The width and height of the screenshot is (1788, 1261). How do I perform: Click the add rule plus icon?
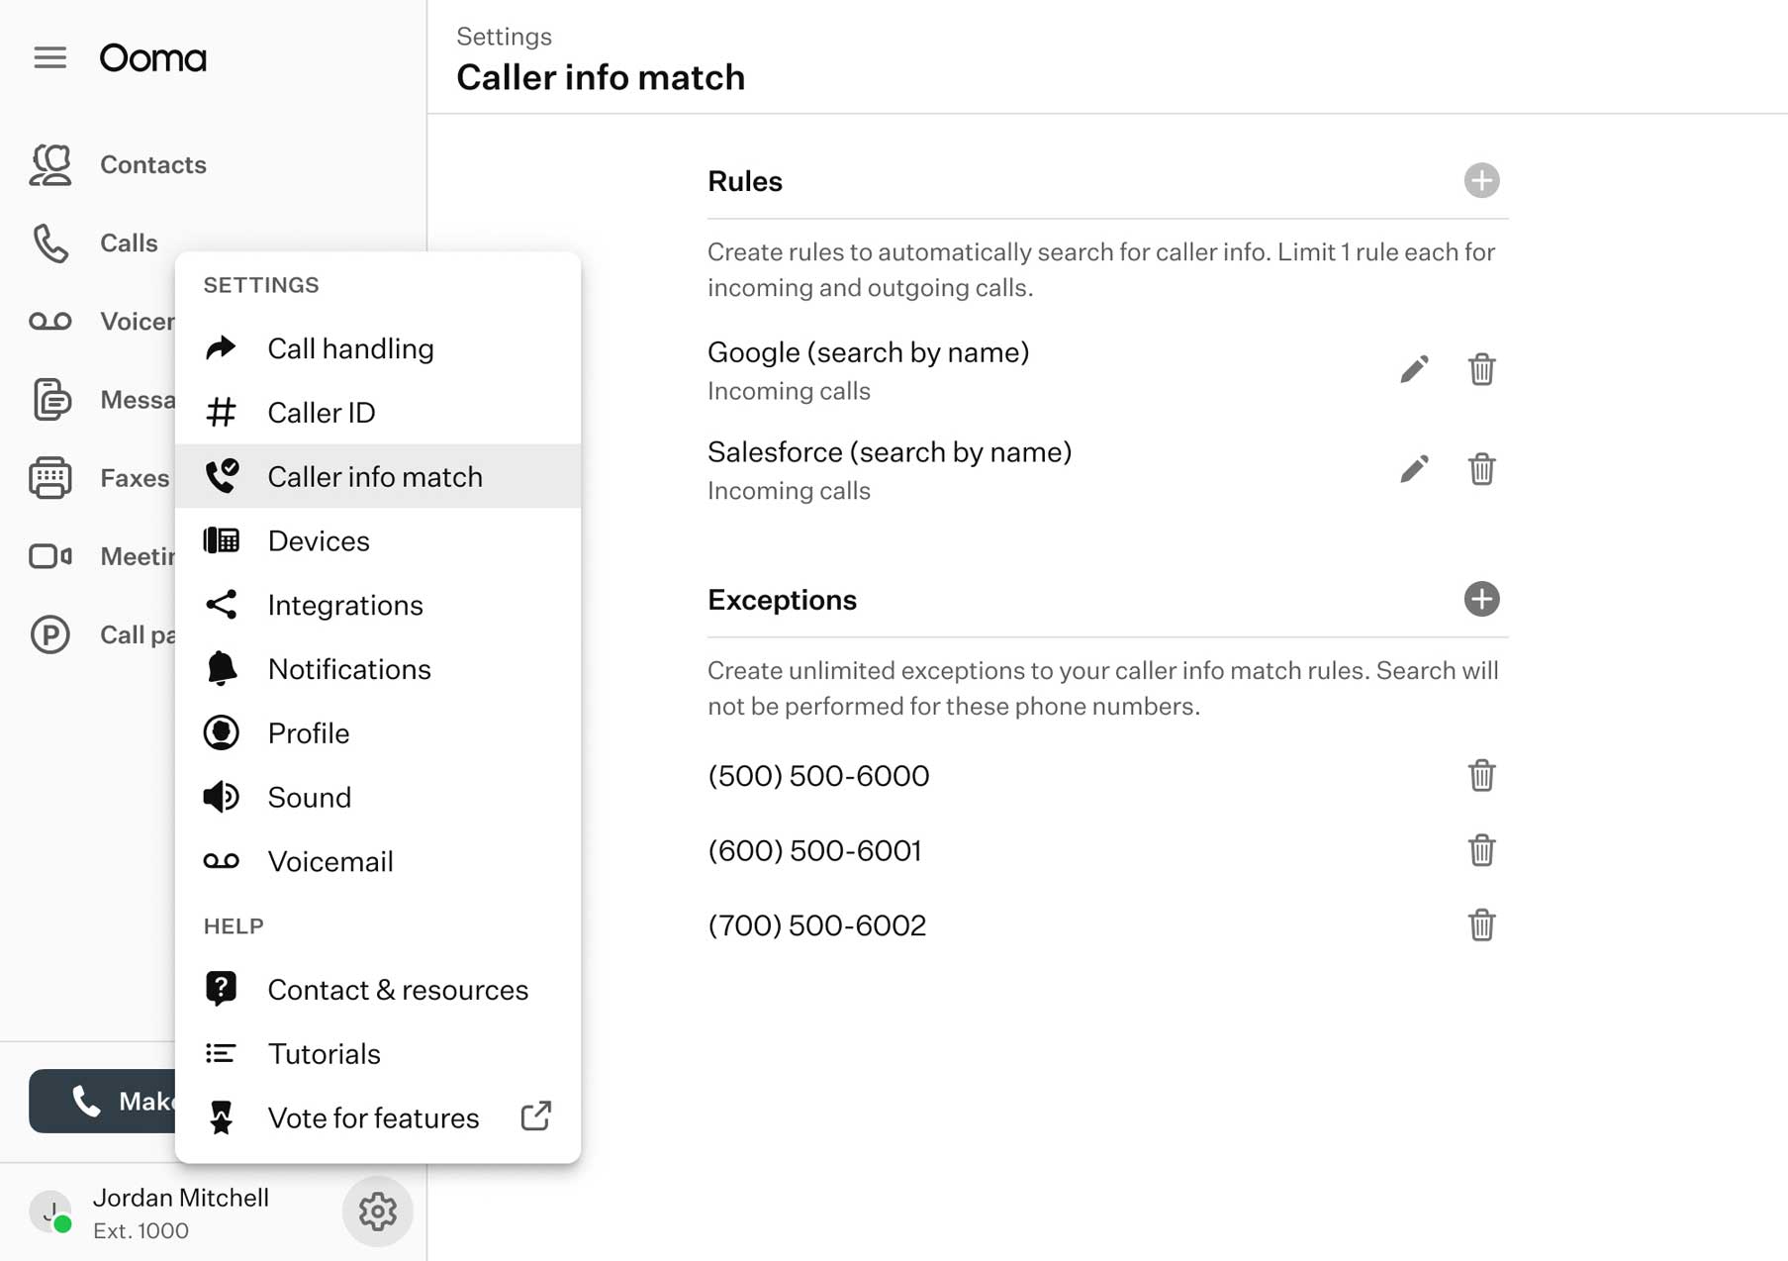pyautogui.click(x=1481, y=180)
